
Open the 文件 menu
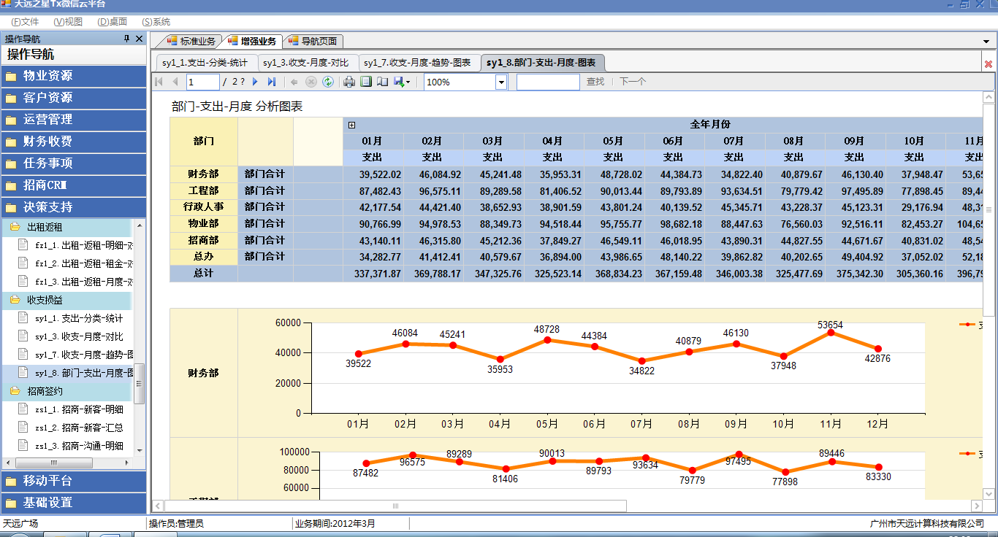26,22
